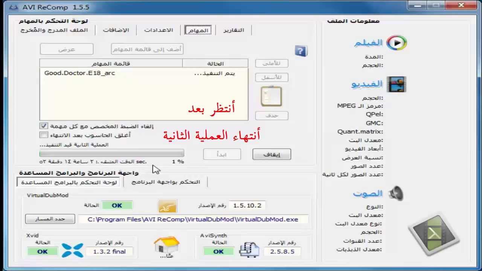Image resolution: width=482 pixels, height=271 pixels.
Task: Select the المهام tab
Action: 198,30
